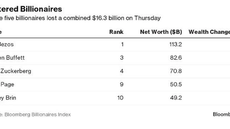Select the Bezos name cell
The image size is (230, 129).
[x=7, y=44]
